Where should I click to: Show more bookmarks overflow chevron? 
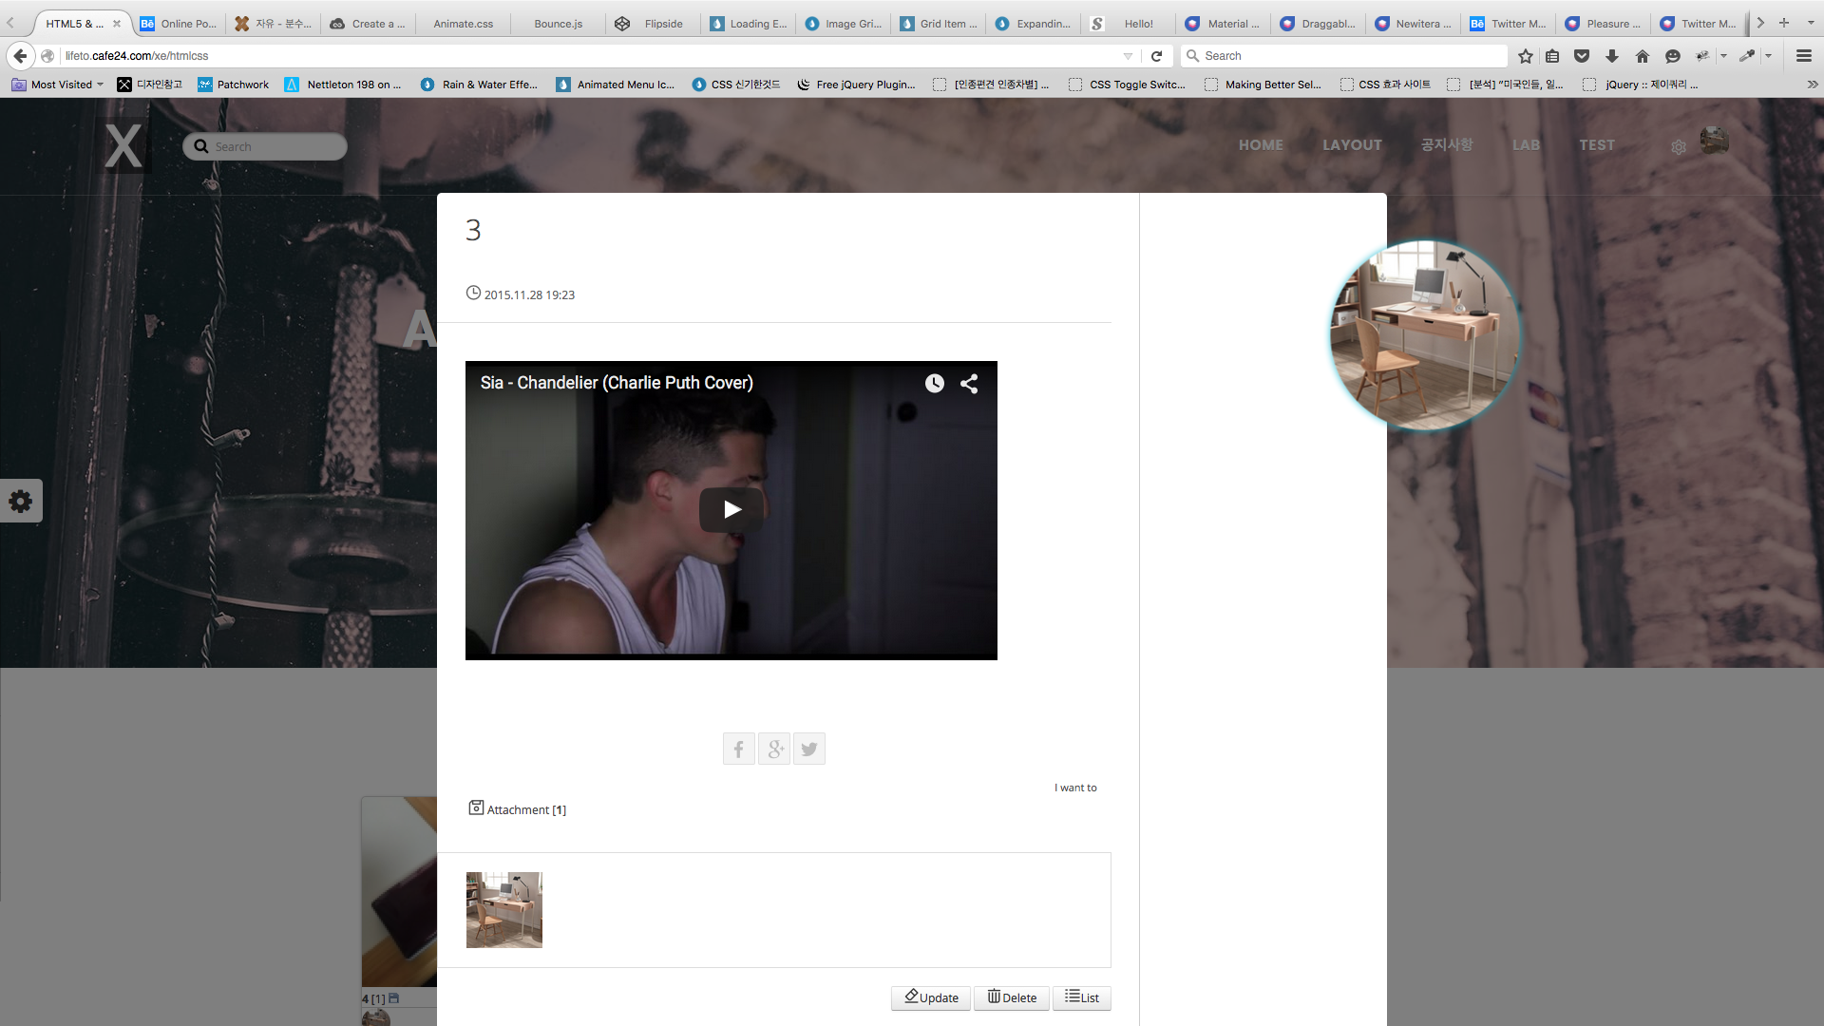point(1812,85)
